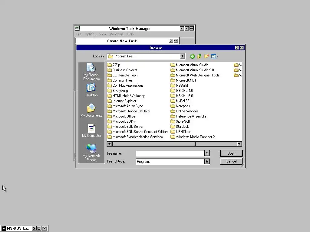This screenshot has height=232, width=310.
Task: Select the 7-Zip folder
Action: 114,65
